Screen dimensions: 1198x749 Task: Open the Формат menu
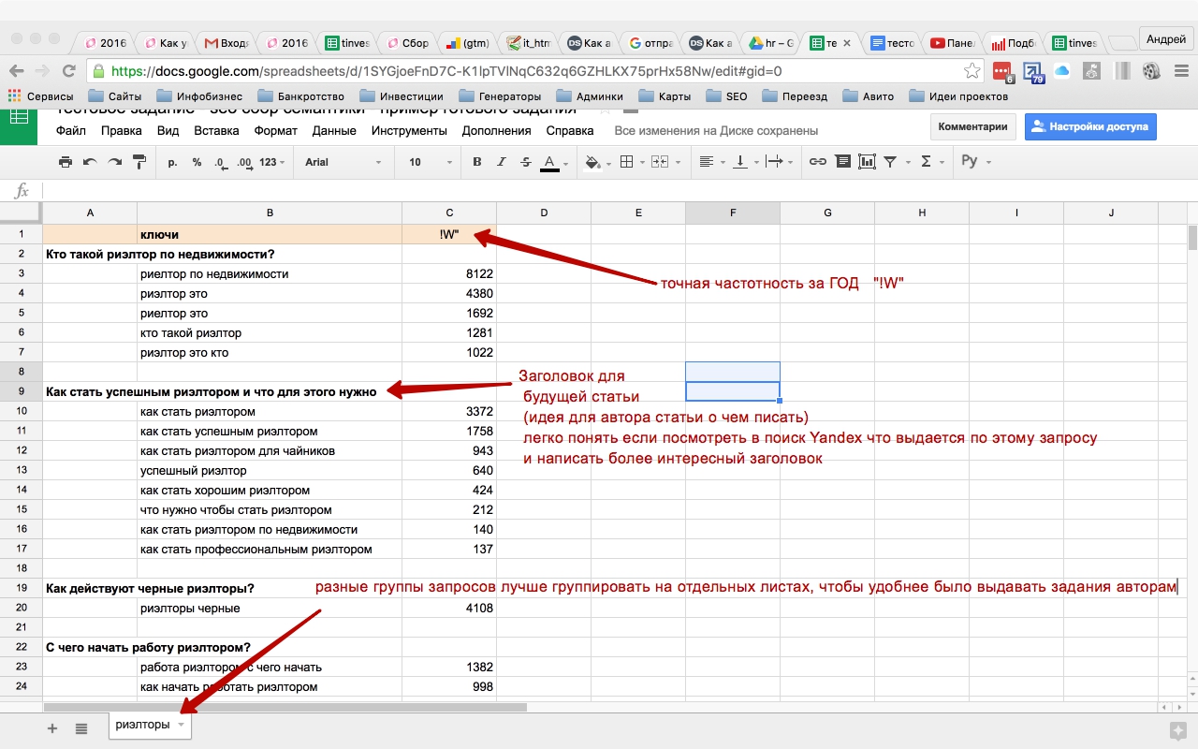(275, 131)
